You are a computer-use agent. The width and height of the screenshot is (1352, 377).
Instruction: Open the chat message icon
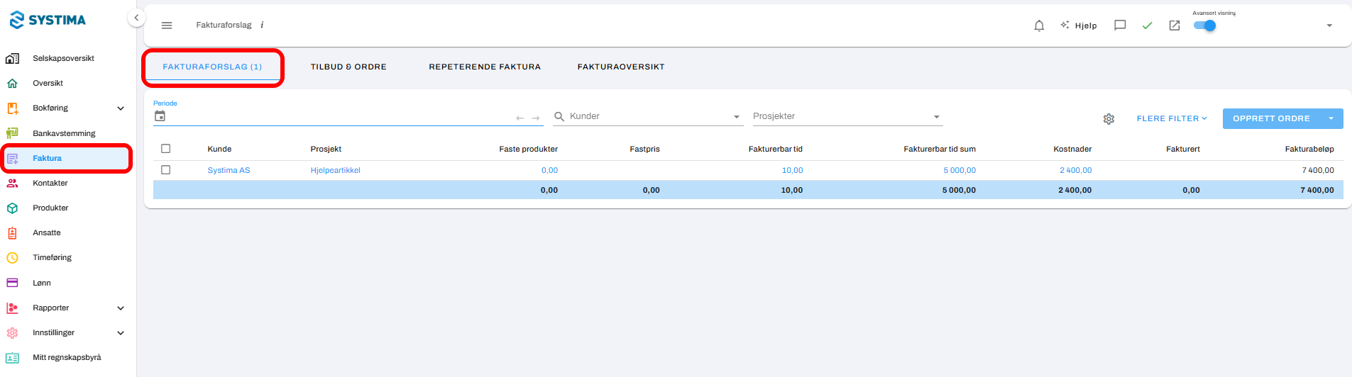click(1120, 26)
